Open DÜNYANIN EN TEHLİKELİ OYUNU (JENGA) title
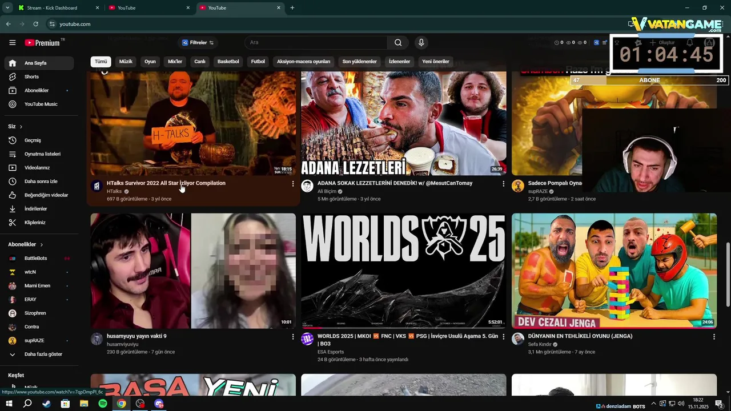Viewport: 731px width, 411px height. coord(580,336)
